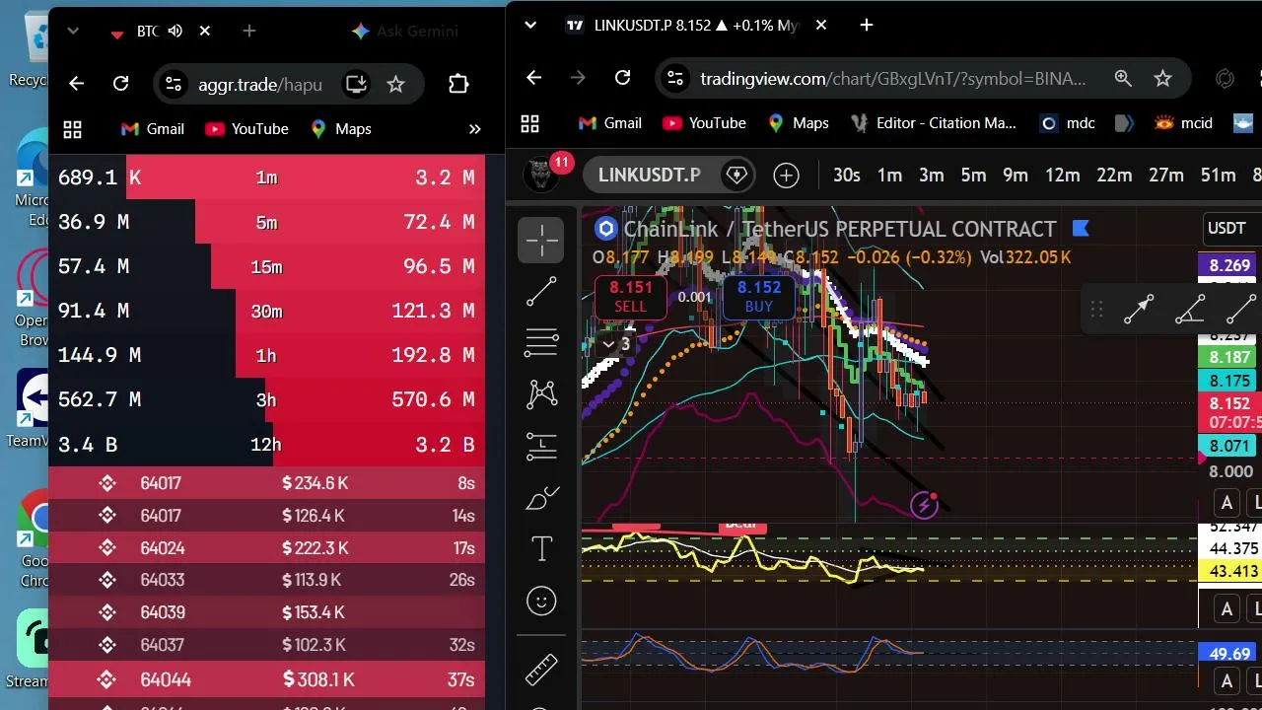Switch chart to 30s timeframe
Viewport: 1262px width, 710px height.
click(x=846, y=176)
